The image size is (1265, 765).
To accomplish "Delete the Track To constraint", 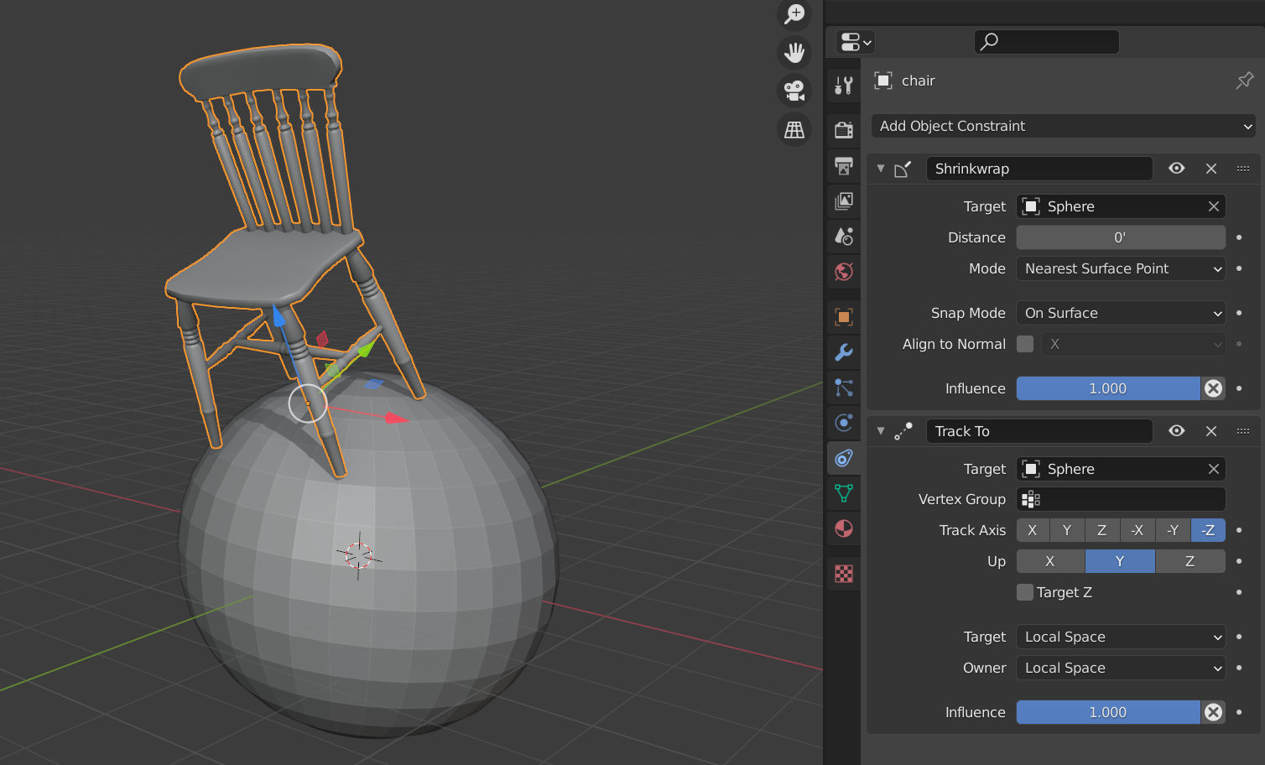I will pos(1210,431).
